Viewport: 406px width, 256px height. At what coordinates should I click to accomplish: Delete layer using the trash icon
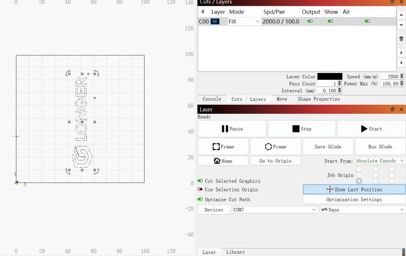click(x=401, y=39)
